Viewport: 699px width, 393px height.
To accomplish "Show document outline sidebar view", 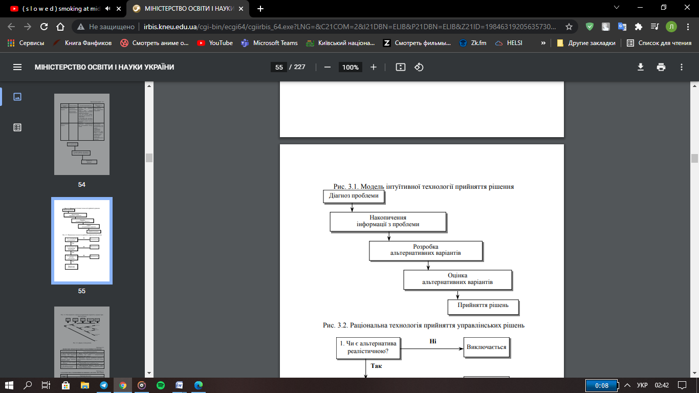I will pos(17,127).
